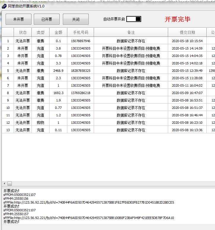Click the date 2020-05-08 16:53:51
This screenshot has height=230, width=215.
[x=187, y=101]
